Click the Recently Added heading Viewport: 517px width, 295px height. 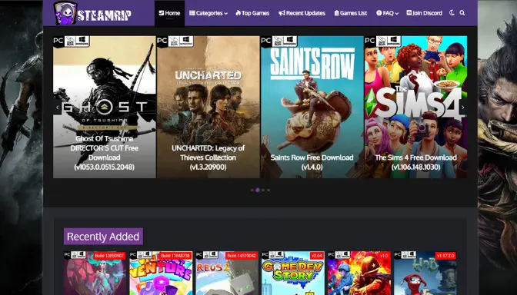[103, 237]
